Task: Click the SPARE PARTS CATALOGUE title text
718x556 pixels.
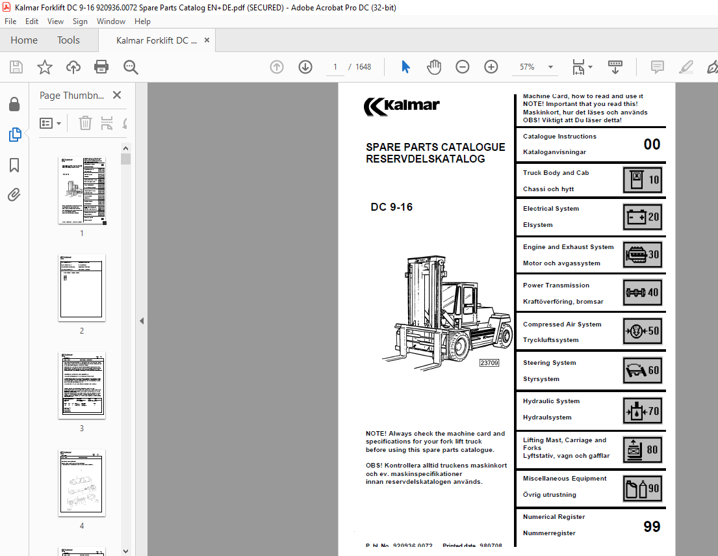Action: [x=435, y=147]
